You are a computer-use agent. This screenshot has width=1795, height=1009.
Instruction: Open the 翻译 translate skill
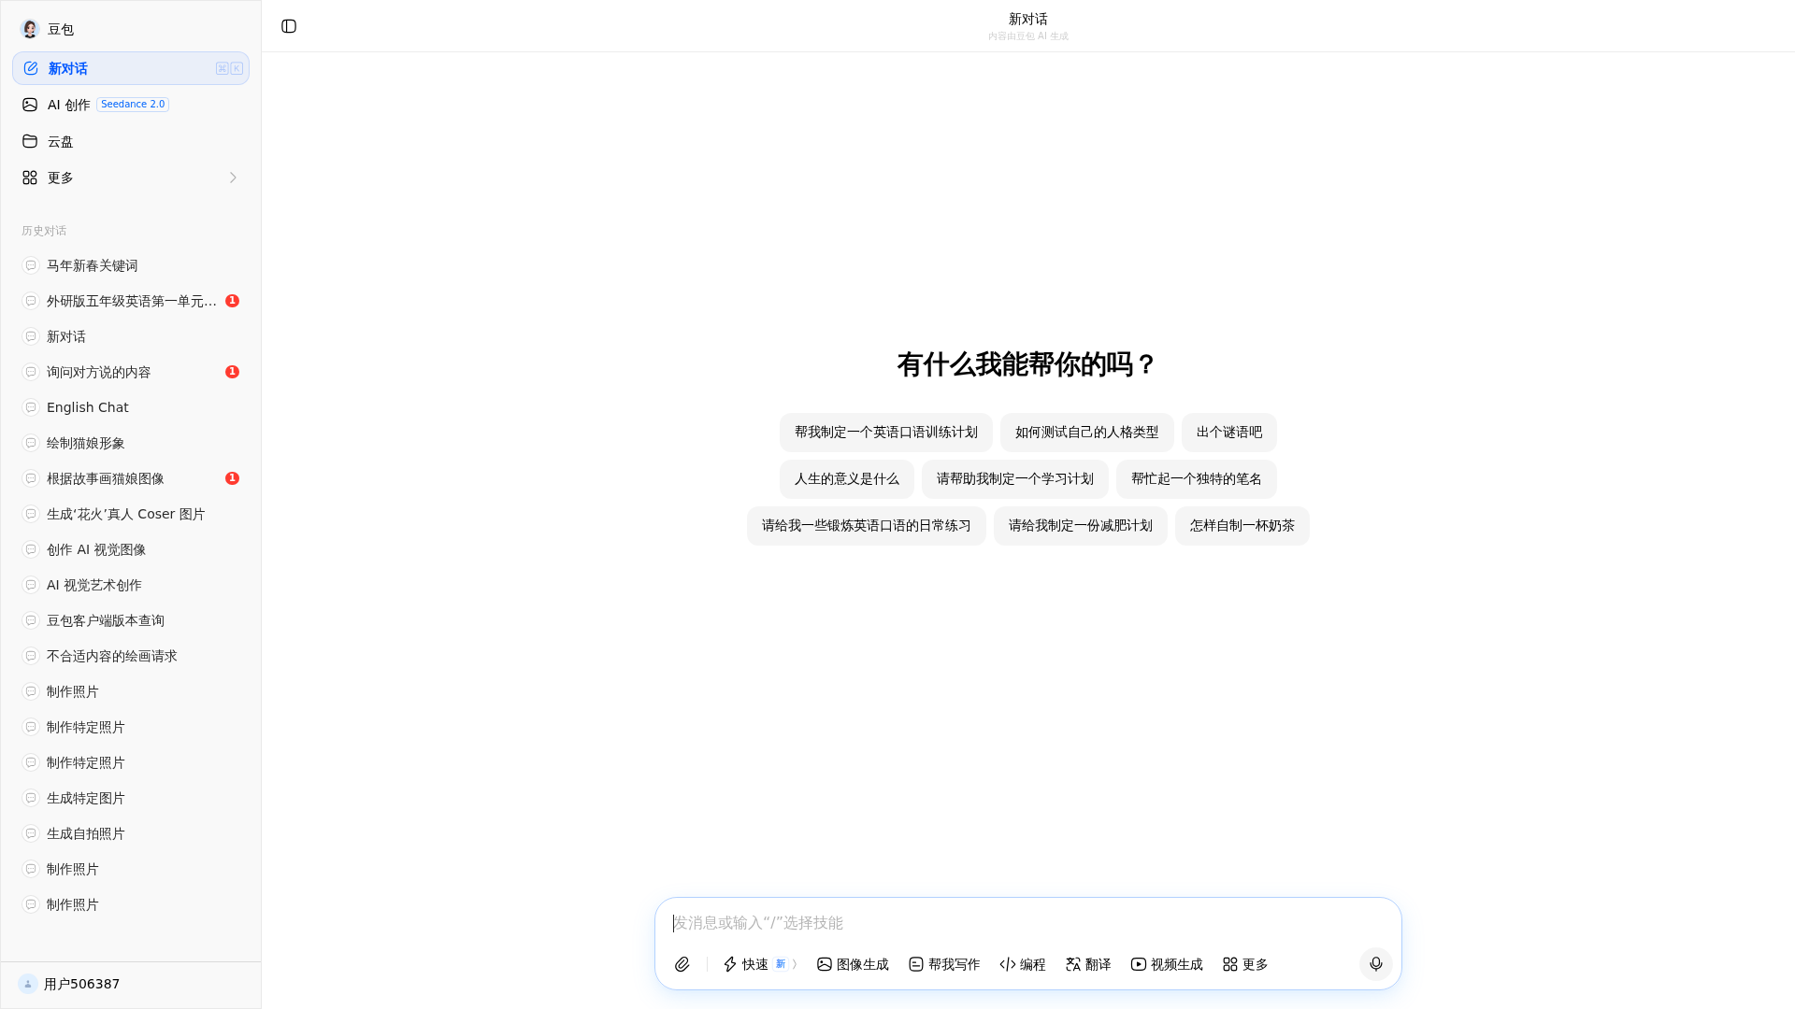coord(1087,964)
